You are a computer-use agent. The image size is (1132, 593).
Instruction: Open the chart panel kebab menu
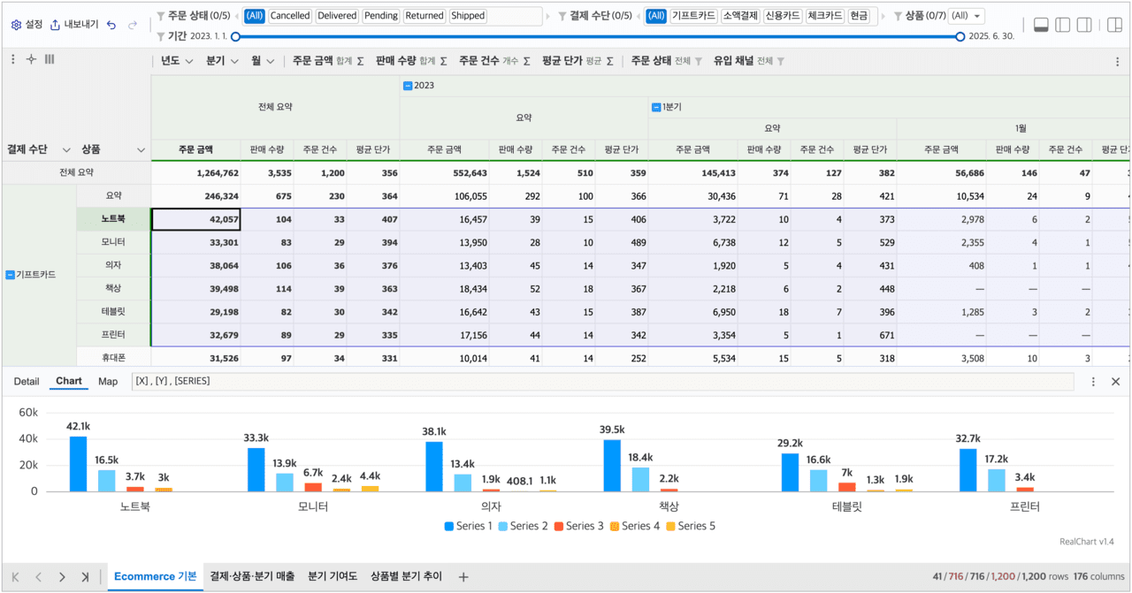(x=1094, y=381)
